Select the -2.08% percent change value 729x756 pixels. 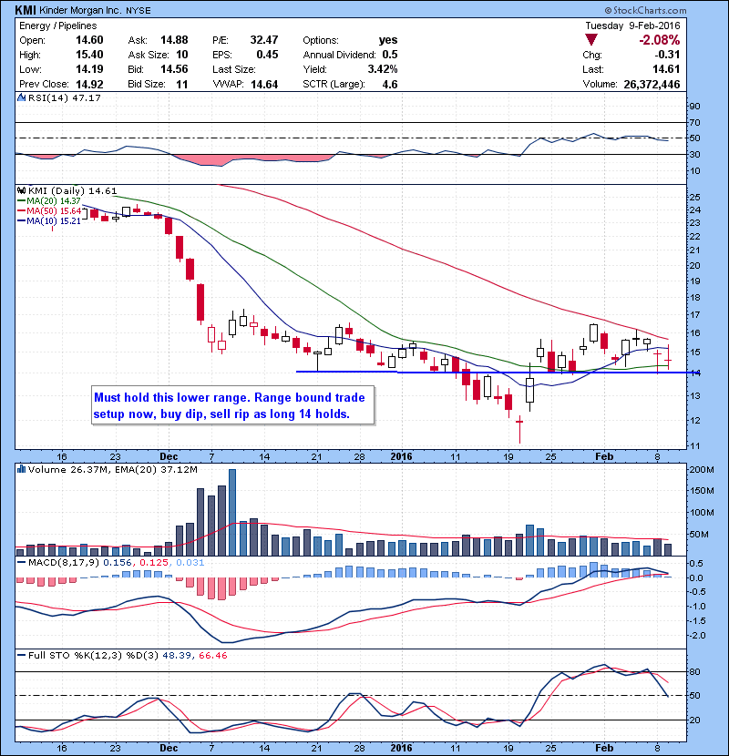[660, 40]
